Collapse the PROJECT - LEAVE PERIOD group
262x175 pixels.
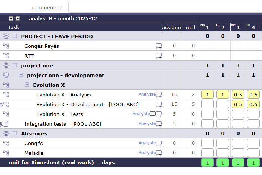pyautogui.click(x=15, y=36)
